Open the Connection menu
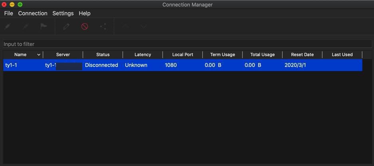This screenshot has height=166, width=374. (33, 13)
